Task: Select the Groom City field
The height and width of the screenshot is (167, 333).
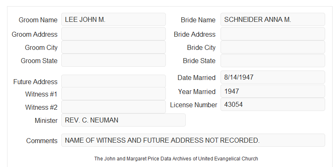Action: tap(113, 47)
